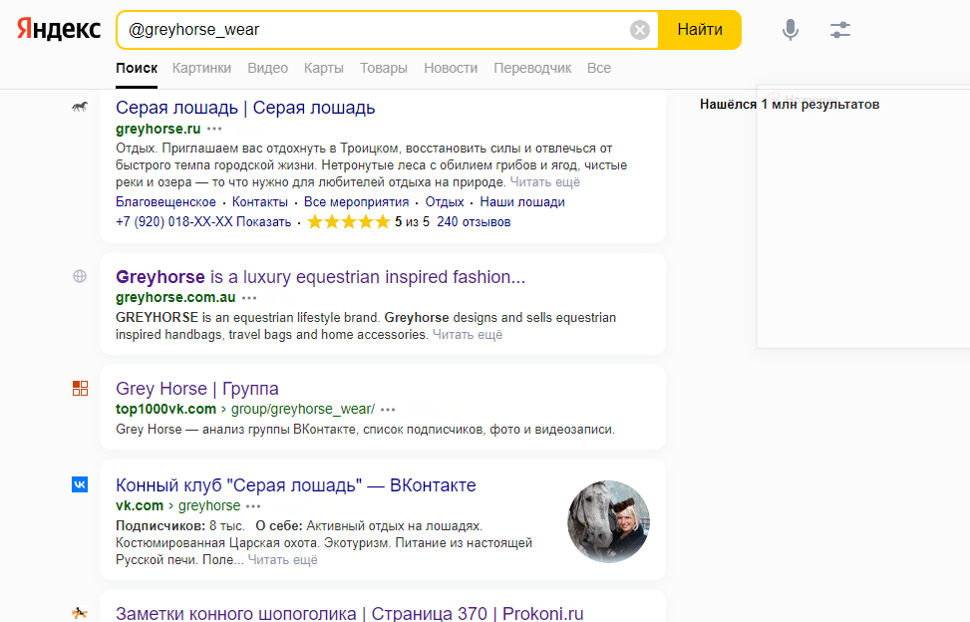Screen dimensions: 970x622
Task: Open the Заметки конного шопоголика Prokoni.ru result
Action: tap(350, 613)
